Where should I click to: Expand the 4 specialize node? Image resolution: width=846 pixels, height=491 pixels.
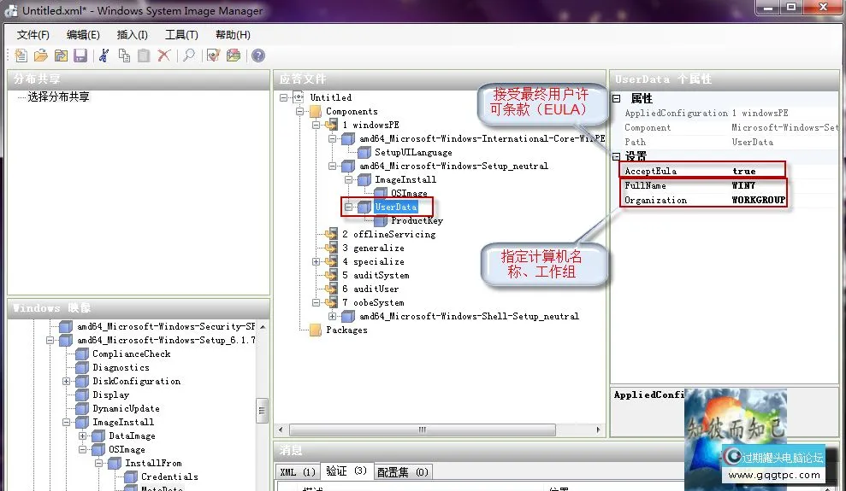tap(317, 261)
